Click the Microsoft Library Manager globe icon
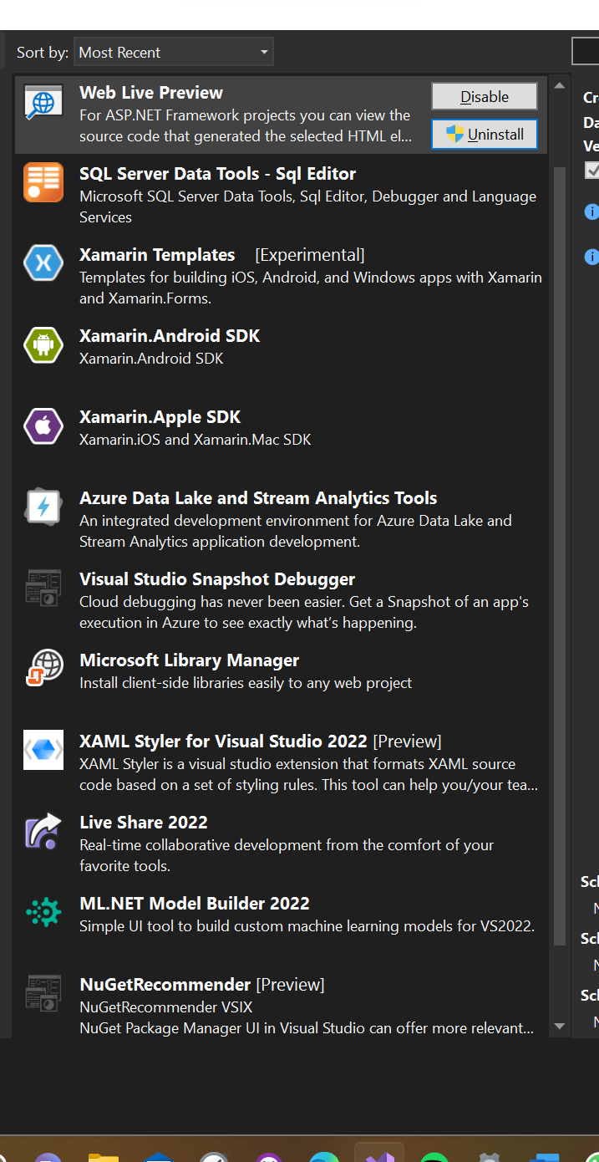 coord(43,669)
